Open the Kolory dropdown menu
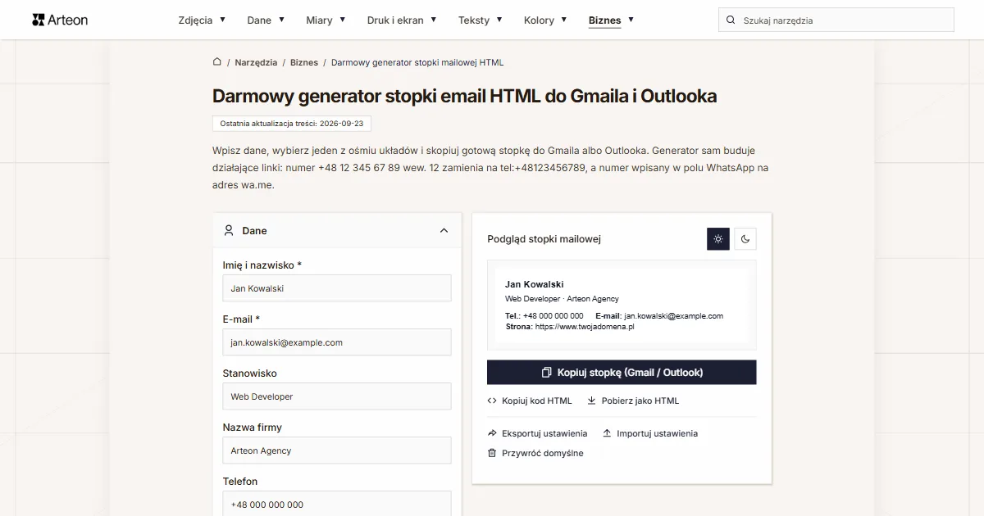Viewport: 984px width, 516px height. click(545, 20)
